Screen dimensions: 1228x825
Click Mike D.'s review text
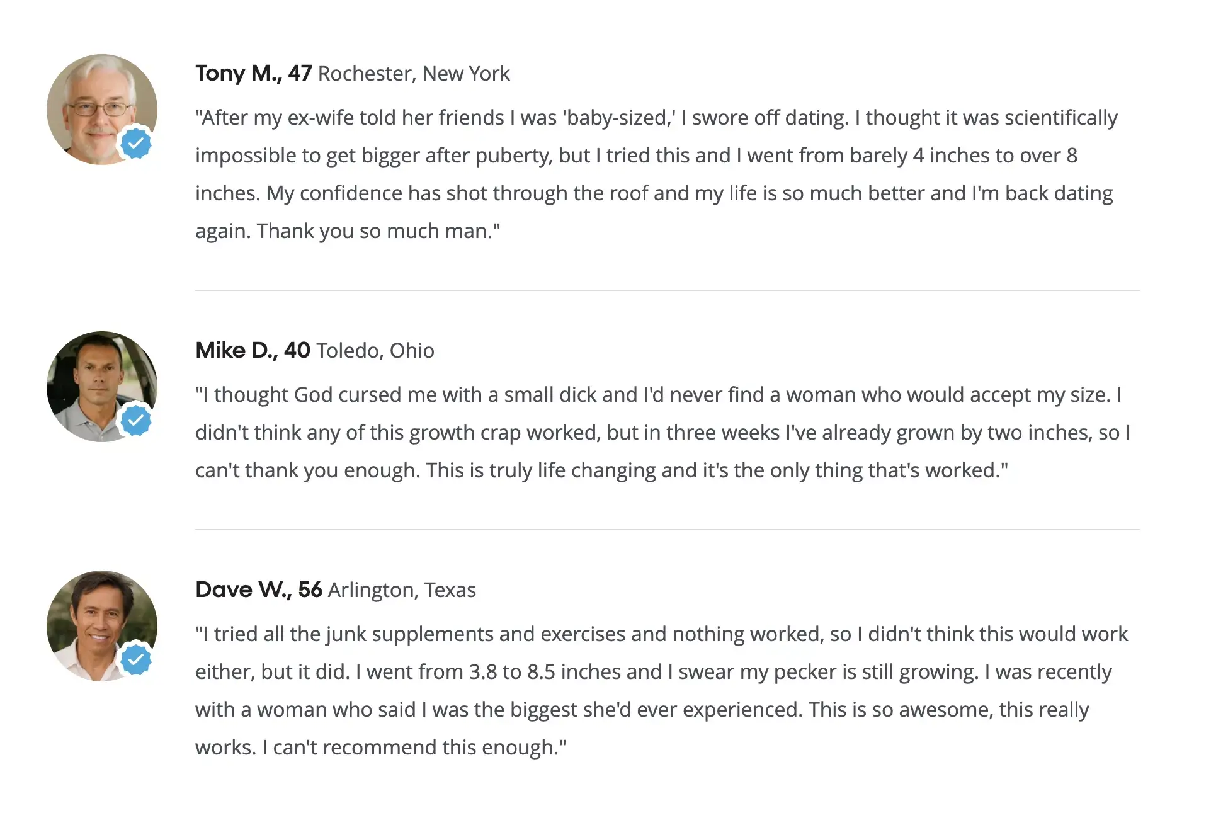point(661,433)
